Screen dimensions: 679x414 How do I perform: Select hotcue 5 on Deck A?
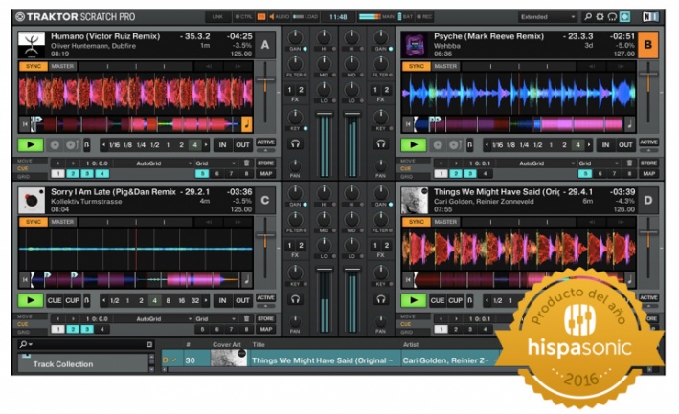[202, 174]
